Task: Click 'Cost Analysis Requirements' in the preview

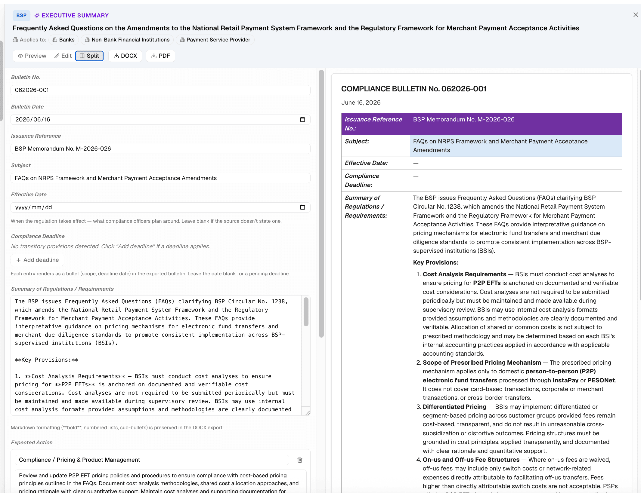Action: click(x=464, y=274)
